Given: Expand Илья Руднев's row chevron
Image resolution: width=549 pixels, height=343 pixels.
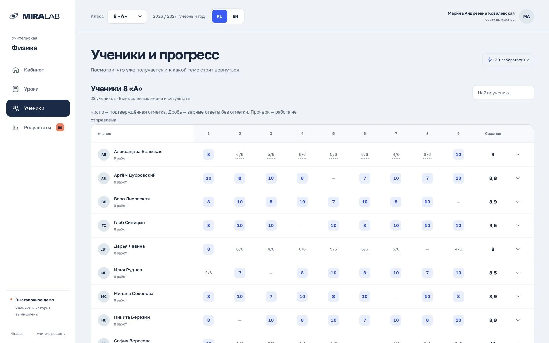Looking at the screenshot, I should click(x=518, y=273).
